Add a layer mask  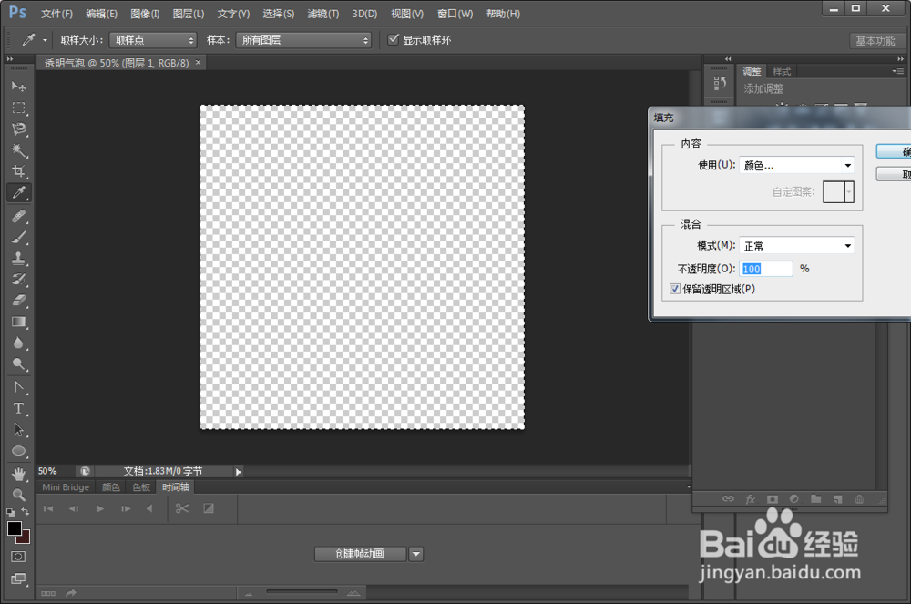click(773, 499)
